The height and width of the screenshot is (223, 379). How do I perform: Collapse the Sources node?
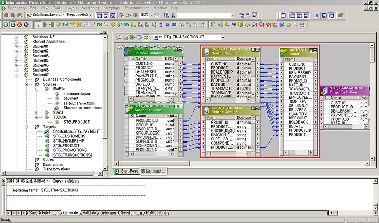click(27, 84)
